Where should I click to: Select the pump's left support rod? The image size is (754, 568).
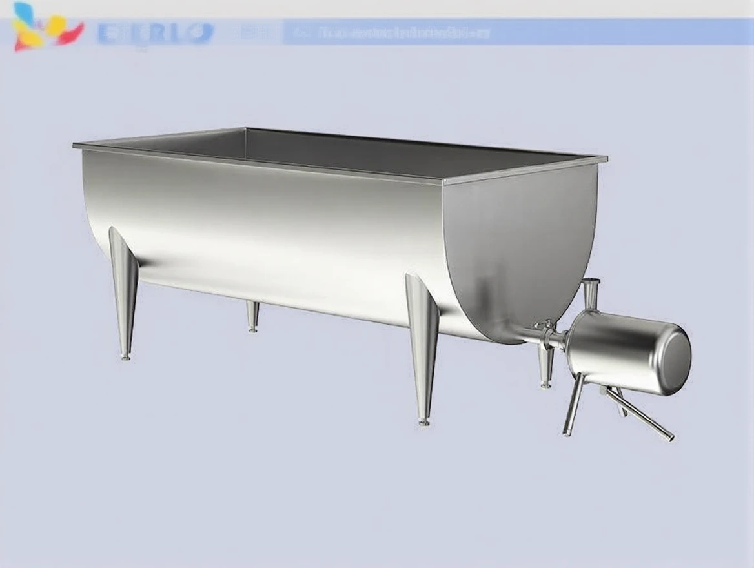573,405
